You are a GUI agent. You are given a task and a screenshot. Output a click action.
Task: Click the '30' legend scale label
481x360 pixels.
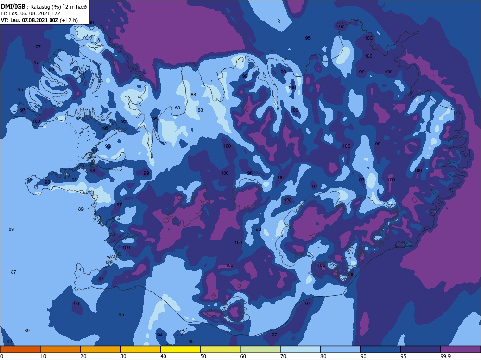[123, 356]
